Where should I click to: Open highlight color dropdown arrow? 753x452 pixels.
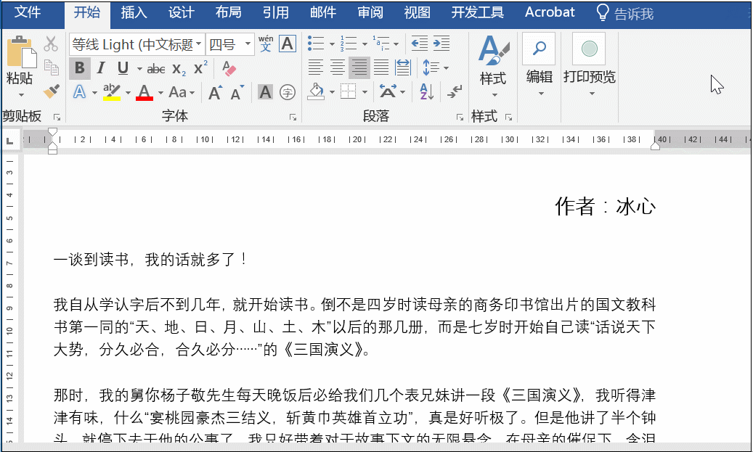(x=128, y=93)
